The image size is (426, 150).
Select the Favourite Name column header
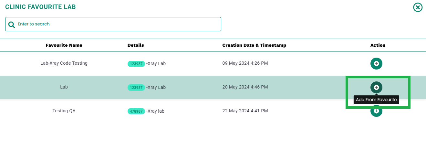click(x=64, y=45)
